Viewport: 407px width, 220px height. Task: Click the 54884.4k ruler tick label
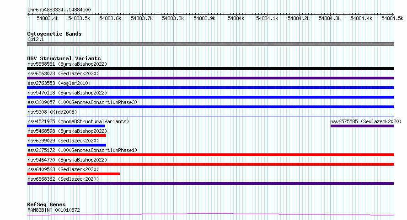[361, 19]
